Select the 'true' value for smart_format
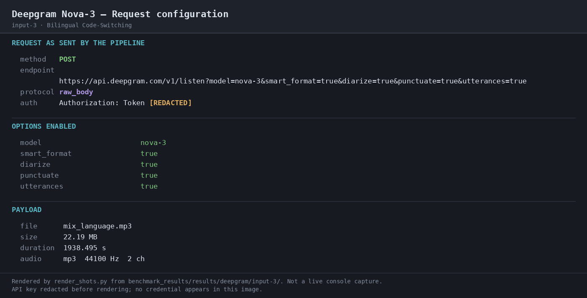 click(149, 154)
